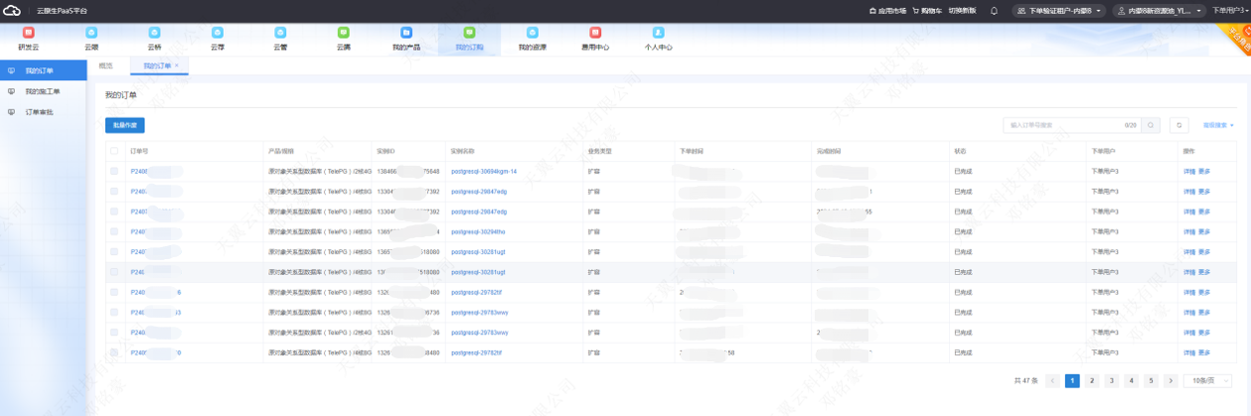Open 我的产品 from top navigation
This screenshot has width=1251, height=416.
[x=406, y=39]
